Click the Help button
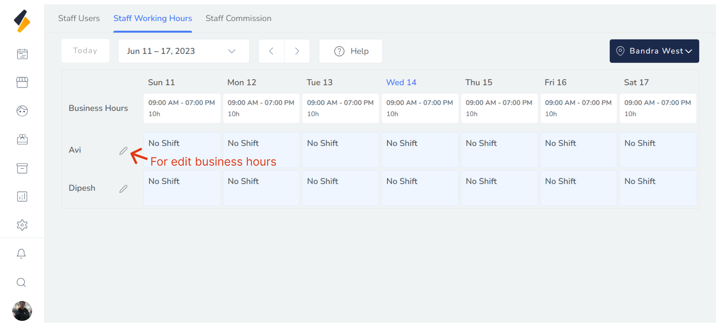The width and height of the screenshot is (716, 327). [351, 51]
